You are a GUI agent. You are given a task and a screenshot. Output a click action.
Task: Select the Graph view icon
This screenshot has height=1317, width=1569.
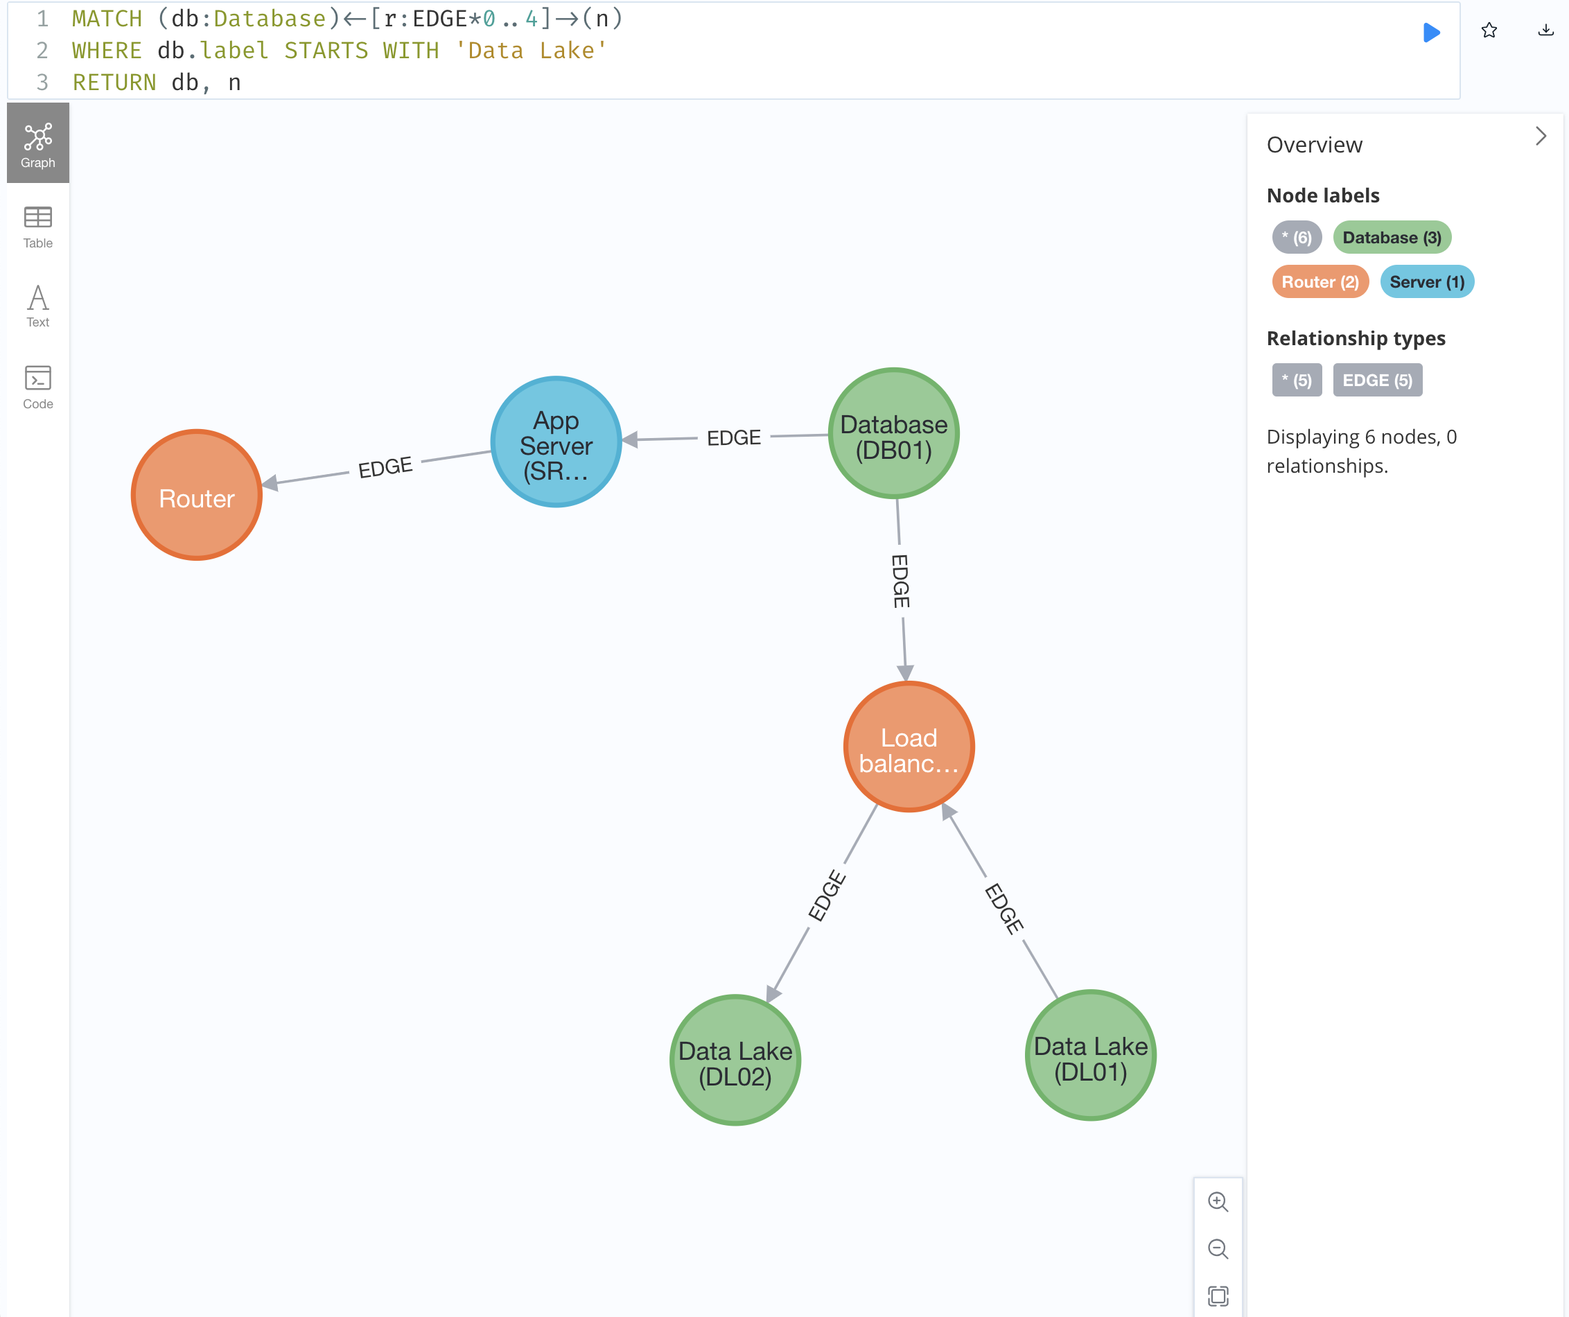click(37, 143)
